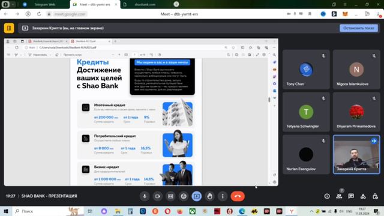
Task: Select Dilyaram Pirmamedova participant tile
Action: (356, 112)
